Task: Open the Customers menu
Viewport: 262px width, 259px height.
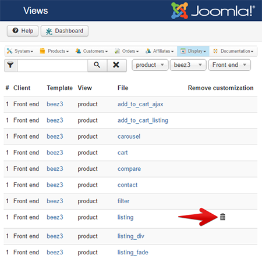Action: click(91, 51)
